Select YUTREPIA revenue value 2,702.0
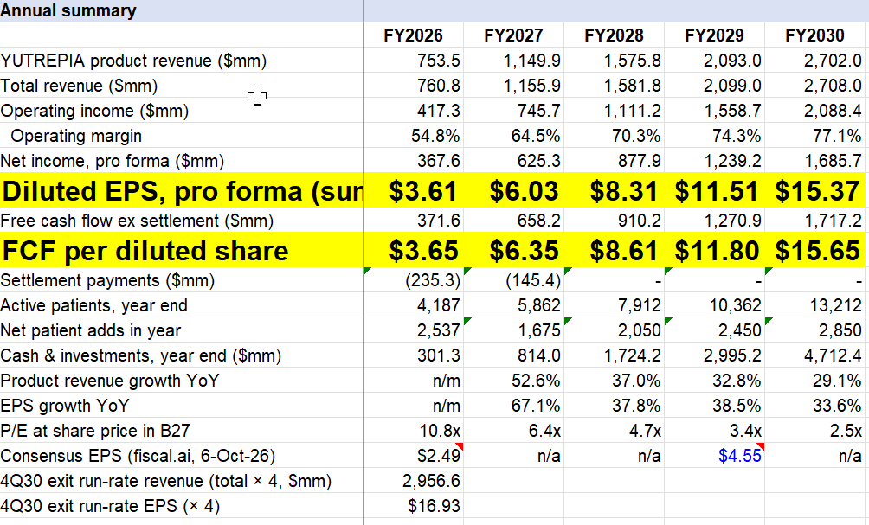 click(x=814, y=60)
